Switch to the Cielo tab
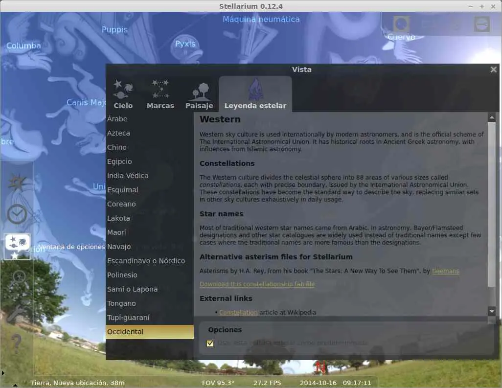The height and width of the screenshot is (388, 502). tap(123, 94)
